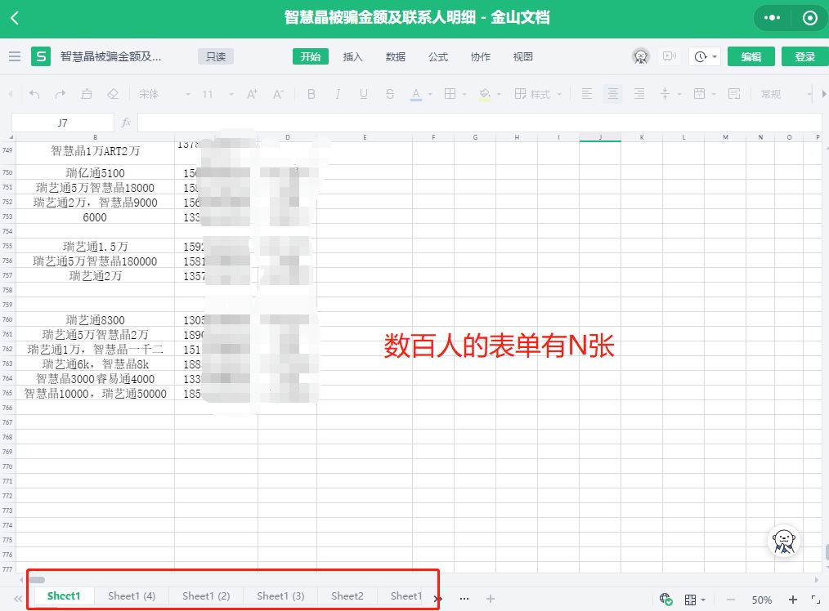
Task: Click the toolbar scroll-right arrow
Action: tap(824, 94)
